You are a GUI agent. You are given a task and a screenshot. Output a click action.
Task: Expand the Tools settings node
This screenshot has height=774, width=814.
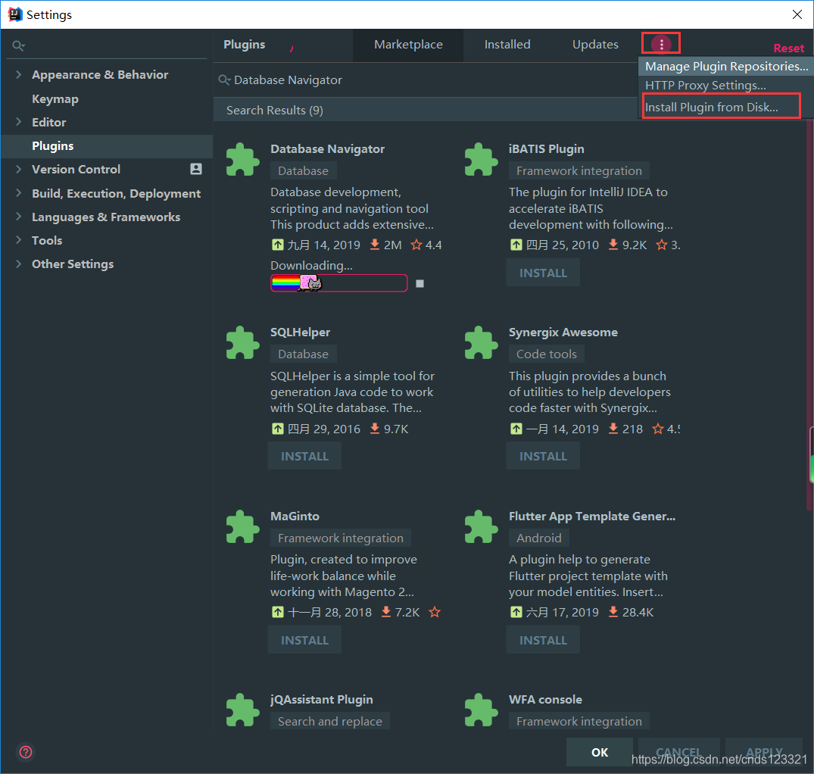19,239
